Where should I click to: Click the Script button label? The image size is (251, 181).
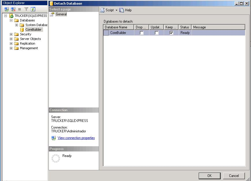point(110,10)
